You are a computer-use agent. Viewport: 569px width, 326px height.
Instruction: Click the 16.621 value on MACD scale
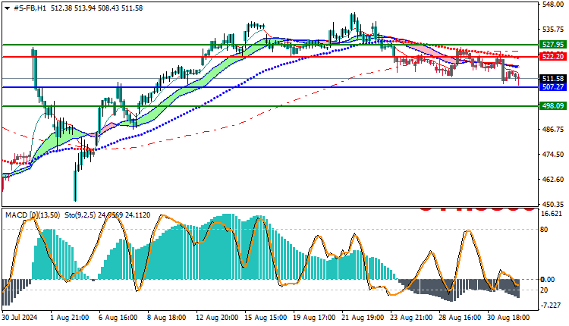[552, 214]
